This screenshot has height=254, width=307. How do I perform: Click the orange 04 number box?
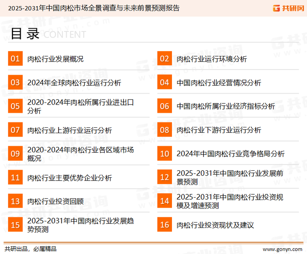165,82
